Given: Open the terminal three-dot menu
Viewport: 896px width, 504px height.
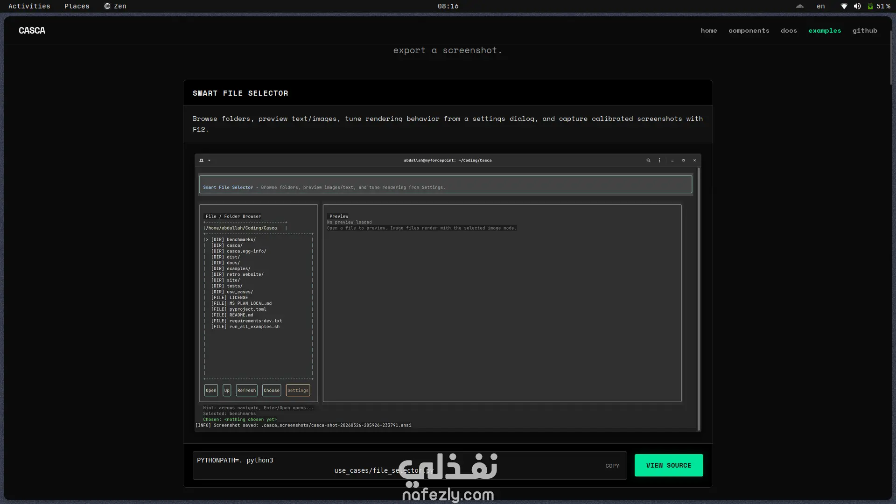Looking at the screenshot, I should [659, 160].
